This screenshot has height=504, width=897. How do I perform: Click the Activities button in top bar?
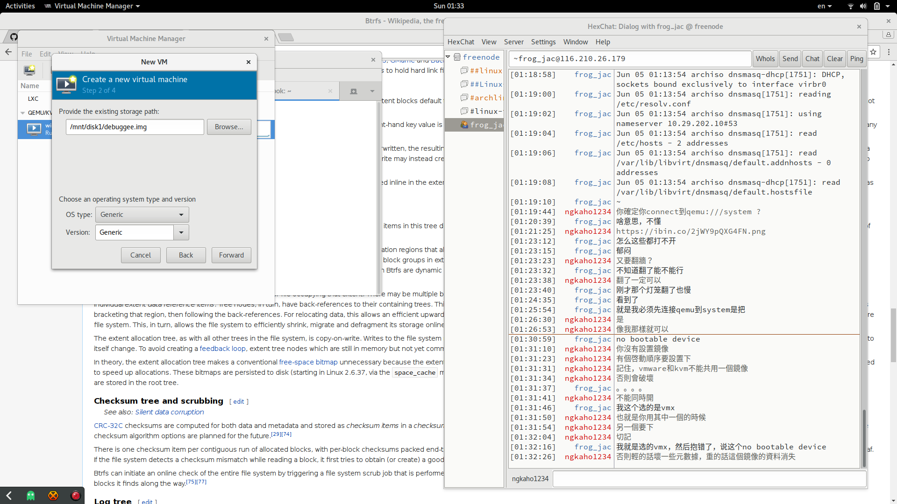pyautogui.click(x=20, y=6)
